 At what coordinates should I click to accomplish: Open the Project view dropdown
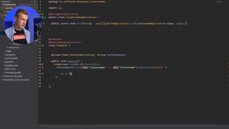pyautogui.click(x=7, y=1)
